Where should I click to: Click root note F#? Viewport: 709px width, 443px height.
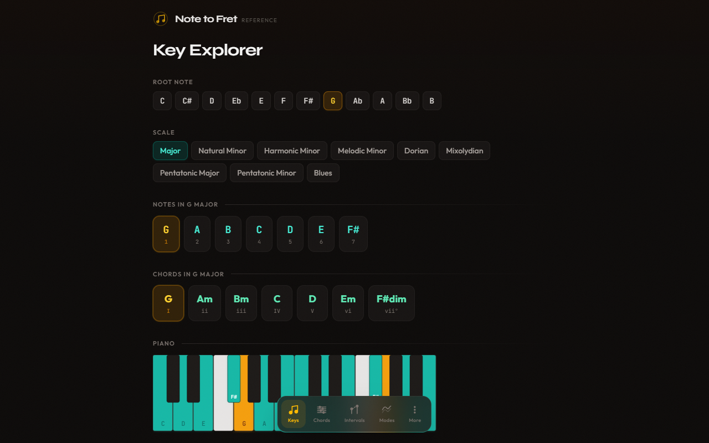pyautogui.click(x=308, y=101)
